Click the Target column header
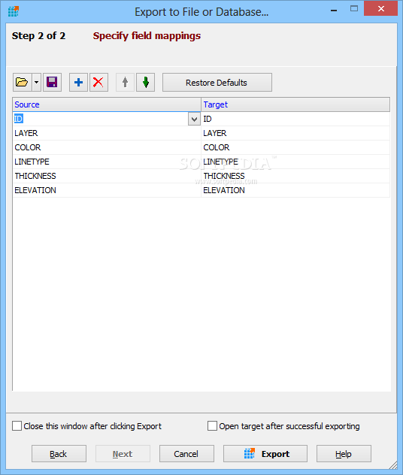 click(295, 104)
